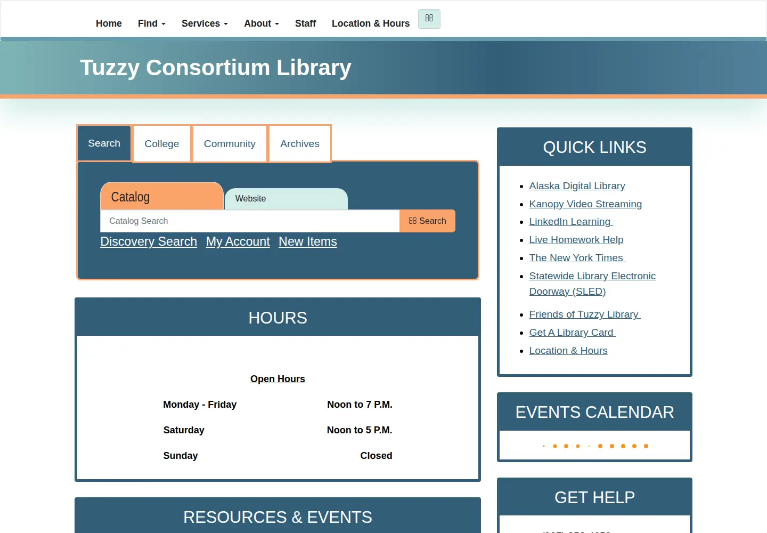Click the "Saturday" row label
Screen dimensions: 767x533
coord(184,430)
